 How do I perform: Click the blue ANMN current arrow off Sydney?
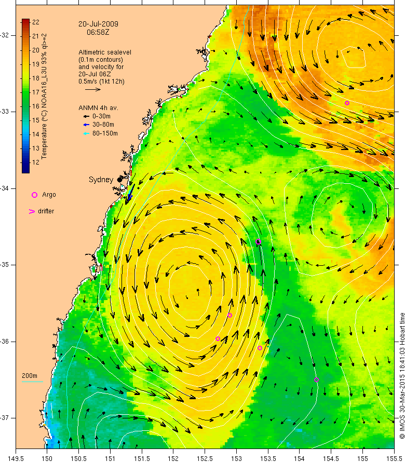[x=130, y=194]
